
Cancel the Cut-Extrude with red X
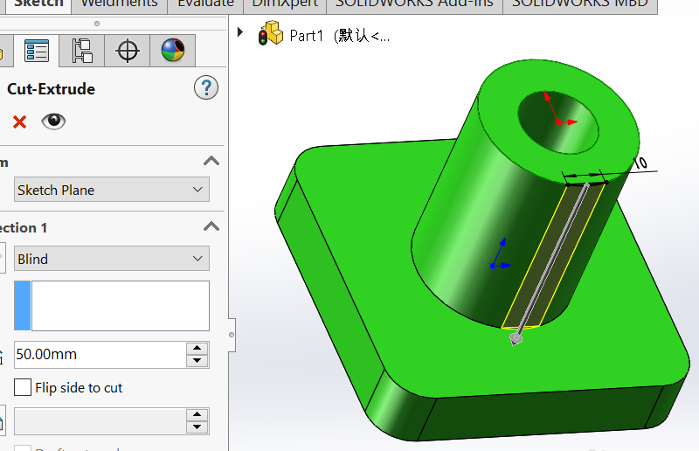click(x=19, y=121)
